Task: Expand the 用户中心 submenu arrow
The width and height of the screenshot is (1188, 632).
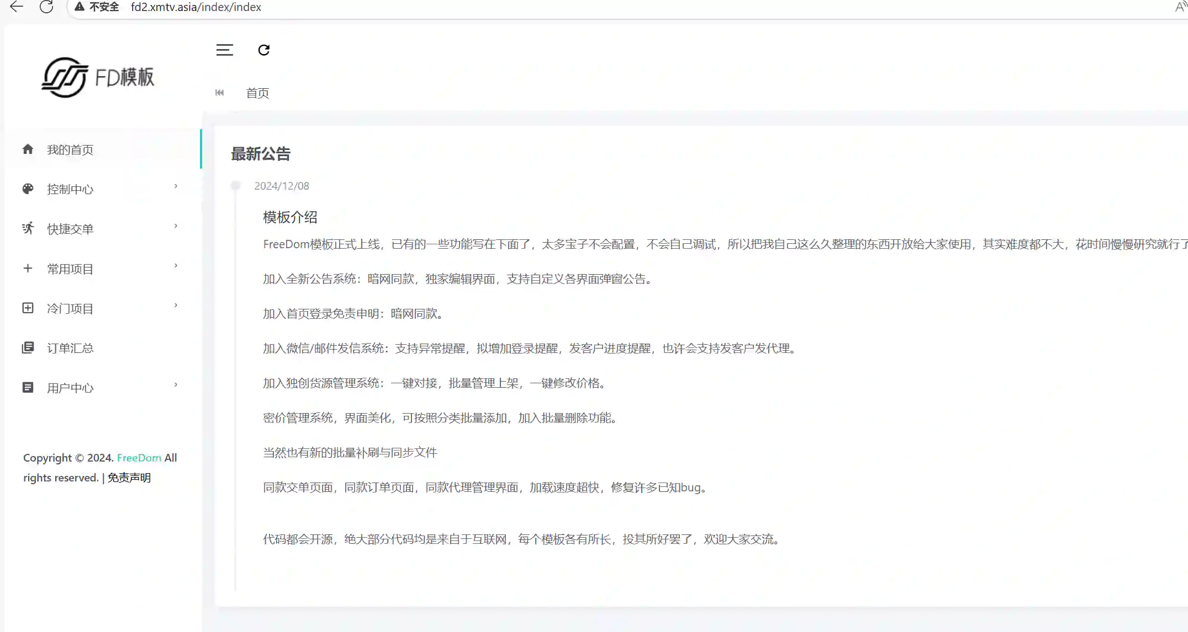Action: coord(176,385)
